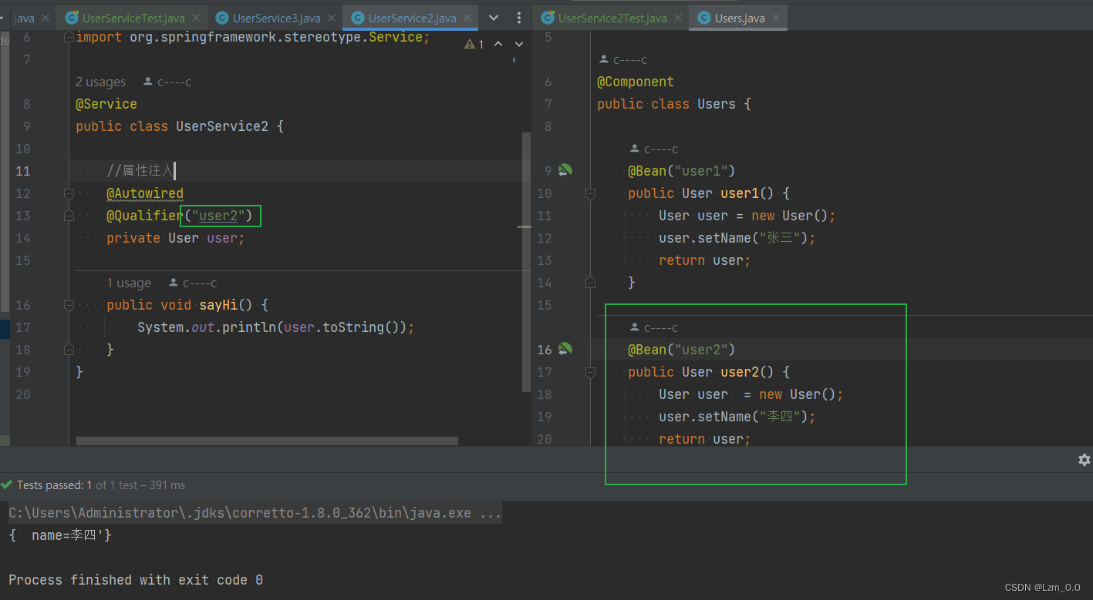The width and height of the screenshot is (1093, 600).
Task: Close the UserServiceTest.java tab
Action: 195,18
